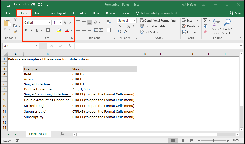Click the Find & Select button
This screenshot has width=245, height=144.
click(227, 27)
